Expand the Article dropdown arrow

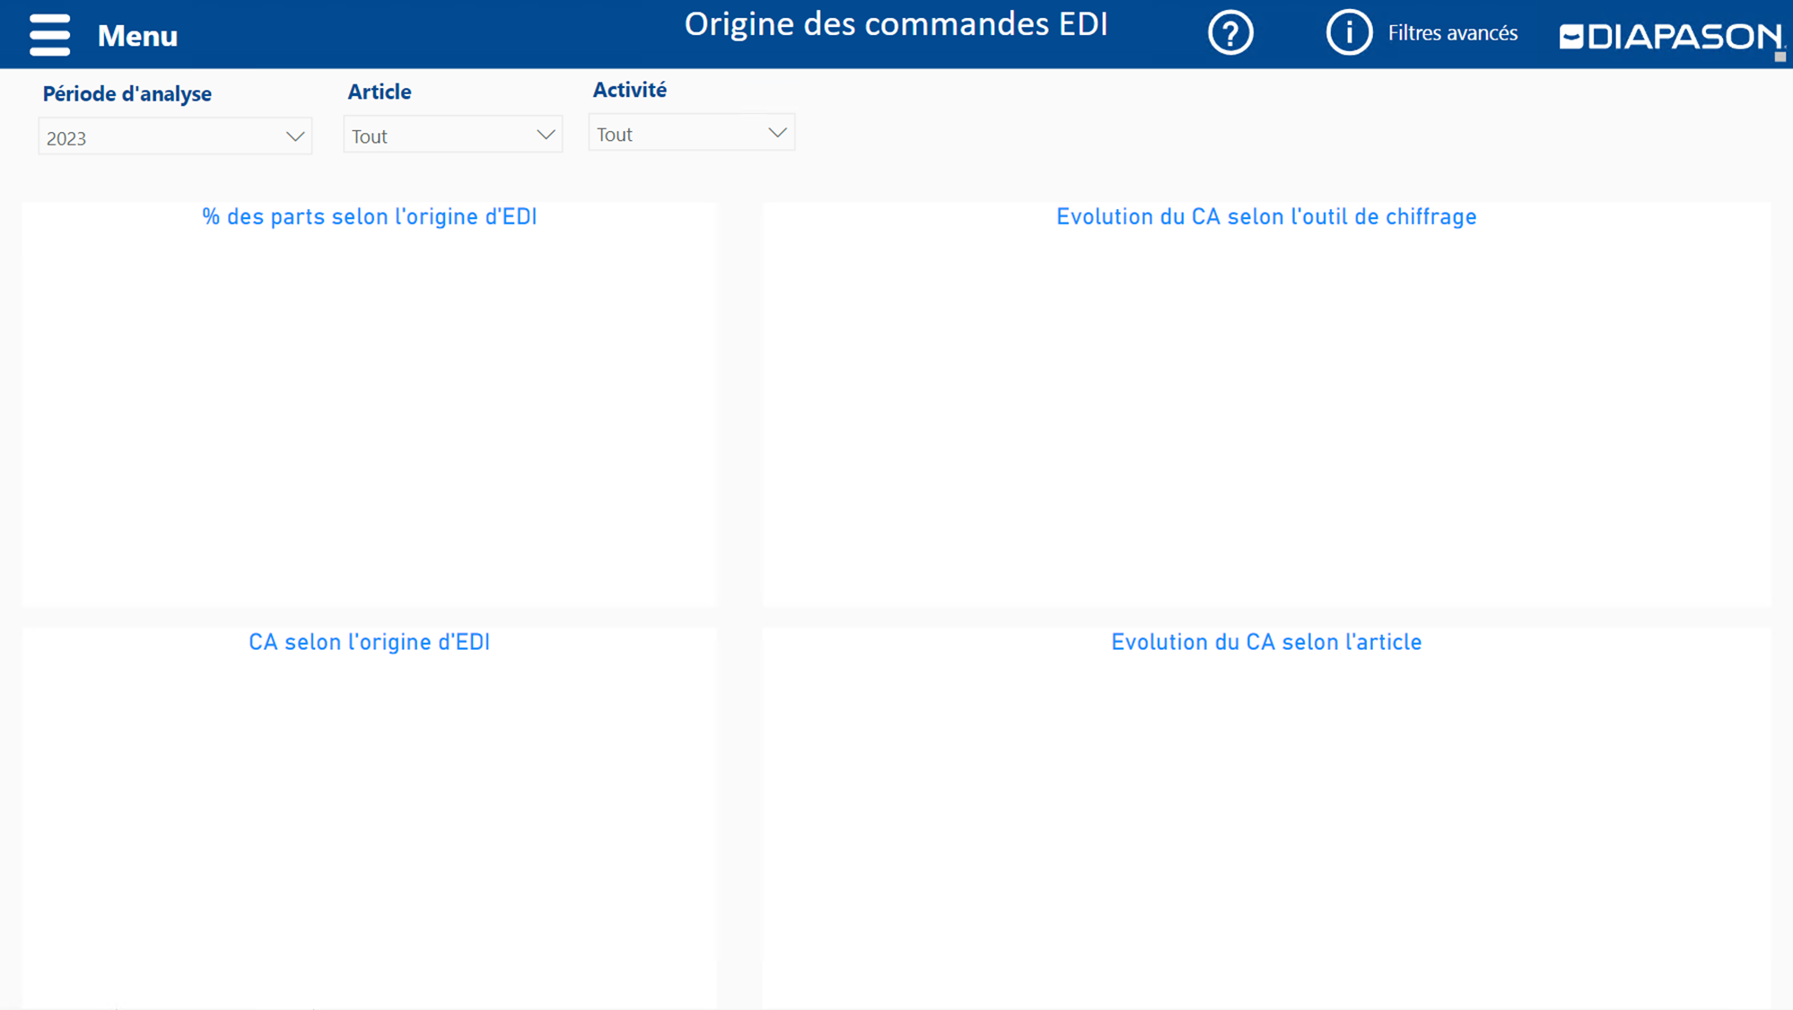pos(545,135)
